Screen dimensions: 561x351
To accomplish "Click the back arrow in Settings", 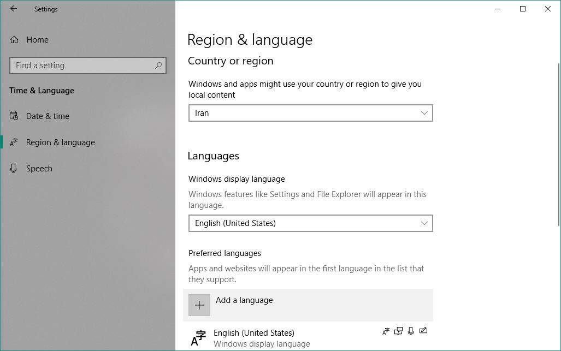I will [14, 9].
